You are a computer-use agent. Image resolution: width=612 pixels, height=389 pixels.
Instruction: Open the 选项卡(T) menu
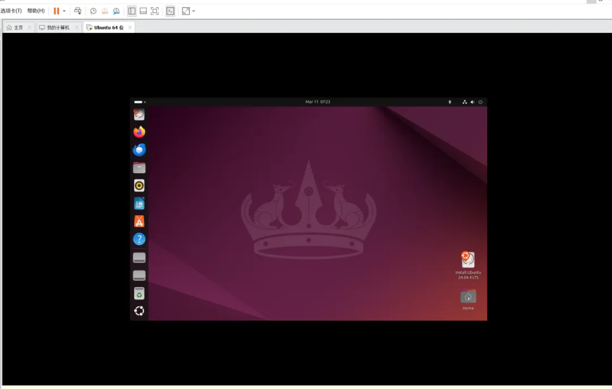11,11
